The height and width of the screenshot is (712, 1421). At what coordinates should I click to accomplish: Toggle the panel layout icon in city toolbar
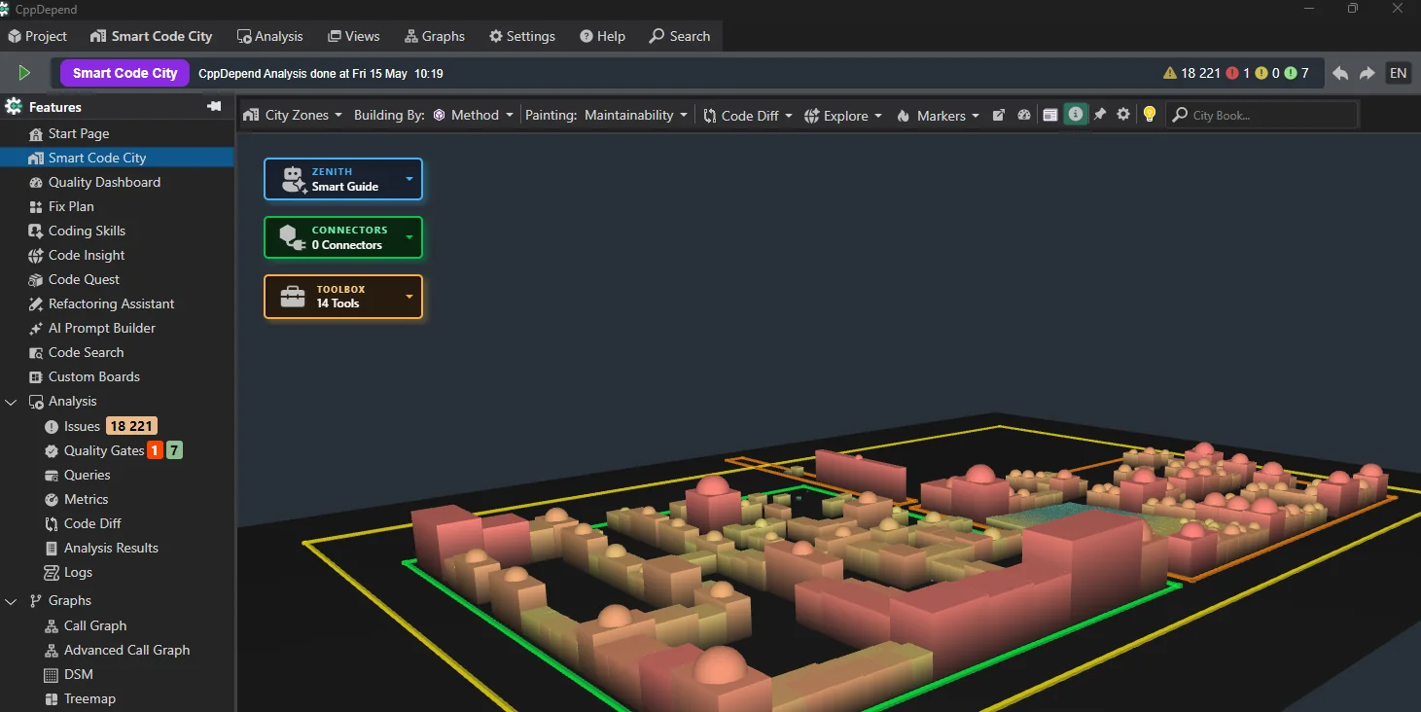click(x=1049, y=115)
